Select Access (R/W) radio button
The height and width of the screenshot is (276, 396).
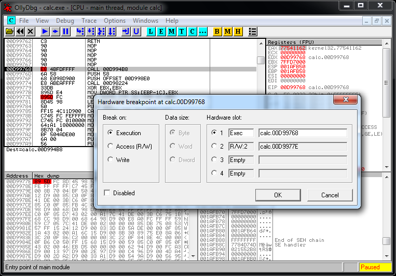[111, 146]
